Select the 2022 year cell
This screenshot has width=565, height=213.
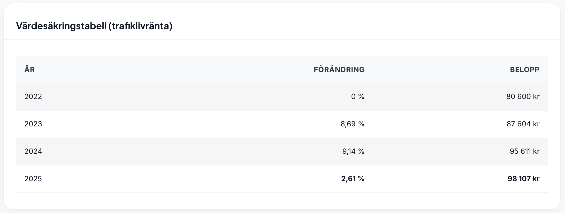point(33,97)
